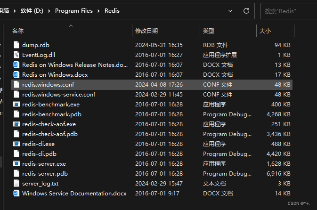The image size is (317, 210).
Task: Expand the chevron after 软件 (D:)
Action: (x=49, y=11)
